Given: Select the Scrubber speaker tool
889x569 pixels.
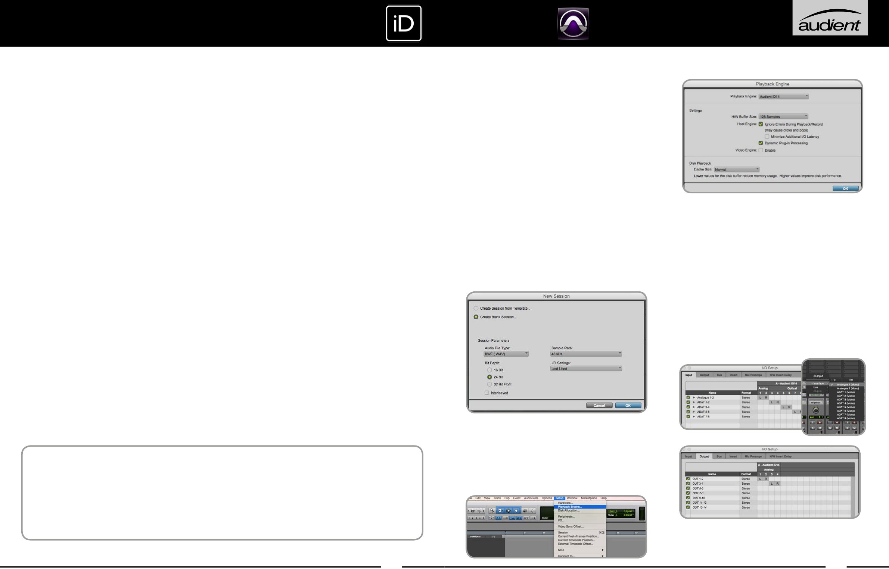Looking at the screenshot, I should 525,511.
